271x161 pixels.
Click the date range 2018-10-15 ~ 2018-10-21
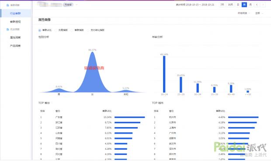(x=200, y=5)
